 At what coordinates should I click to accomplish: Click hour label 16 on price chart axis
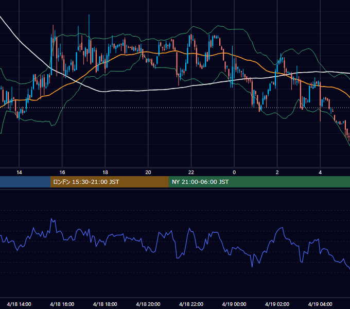pos(62,173)
